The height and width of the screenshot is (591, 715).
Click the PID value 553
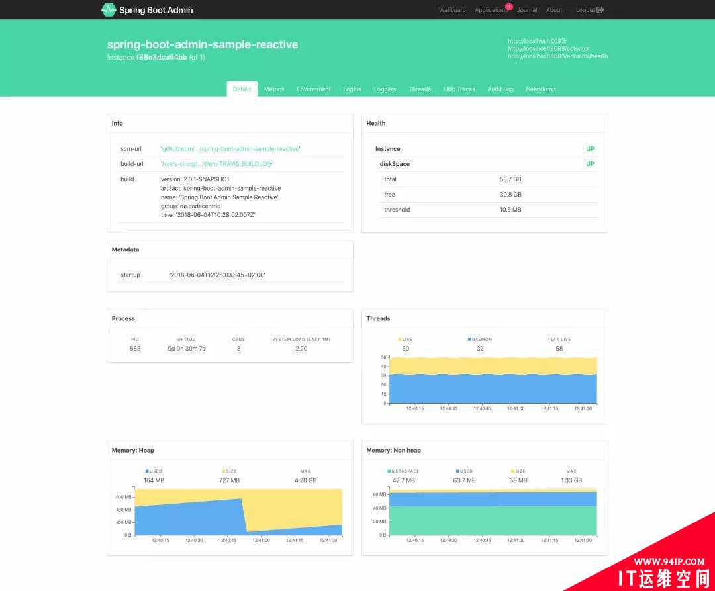pos(135,349)
